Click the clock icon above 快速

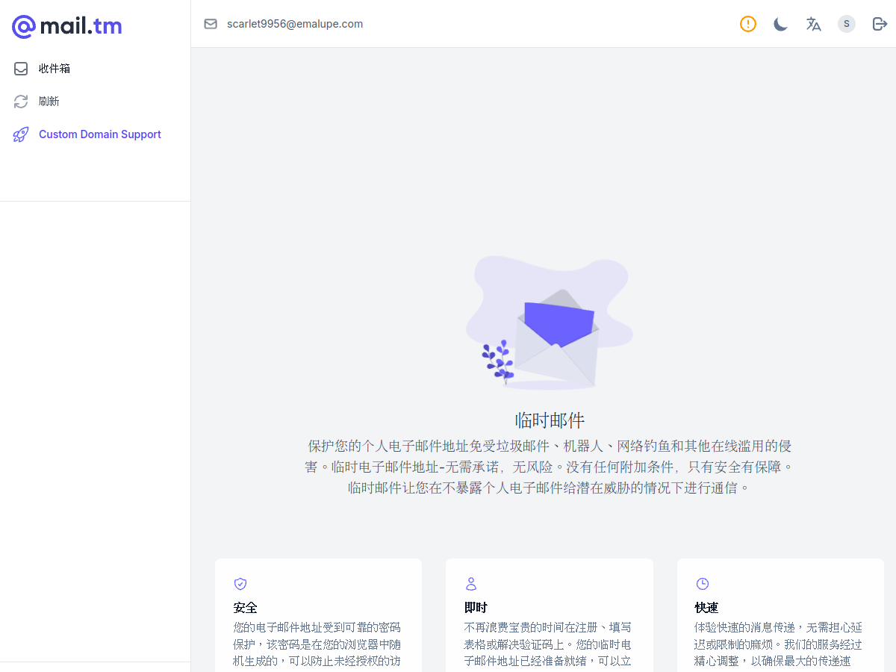(702, 584)
